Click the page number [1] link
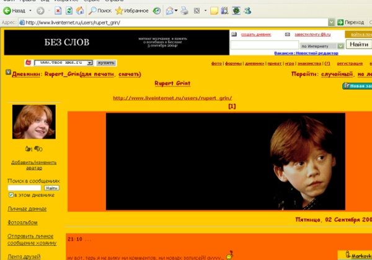Viewport: 372px width, 260px height. click(232, 106)
